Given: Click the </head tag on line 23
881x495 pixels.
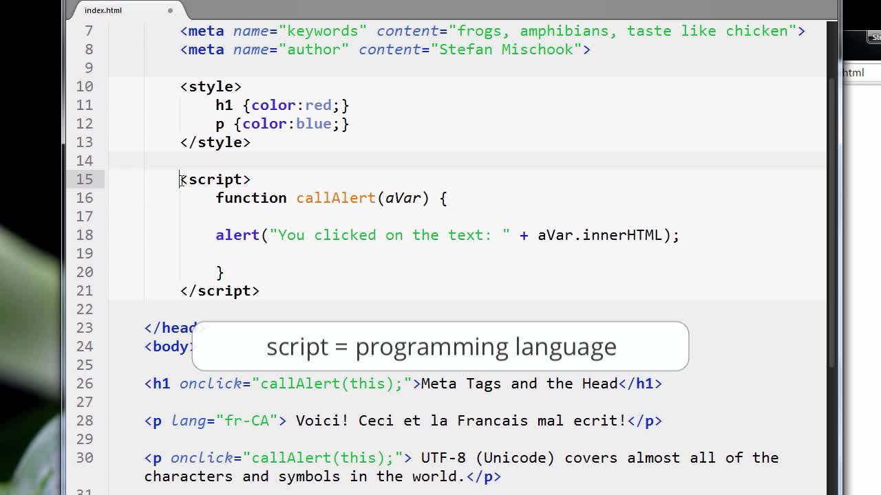Looking at the screenshot, I should (171, 328).
